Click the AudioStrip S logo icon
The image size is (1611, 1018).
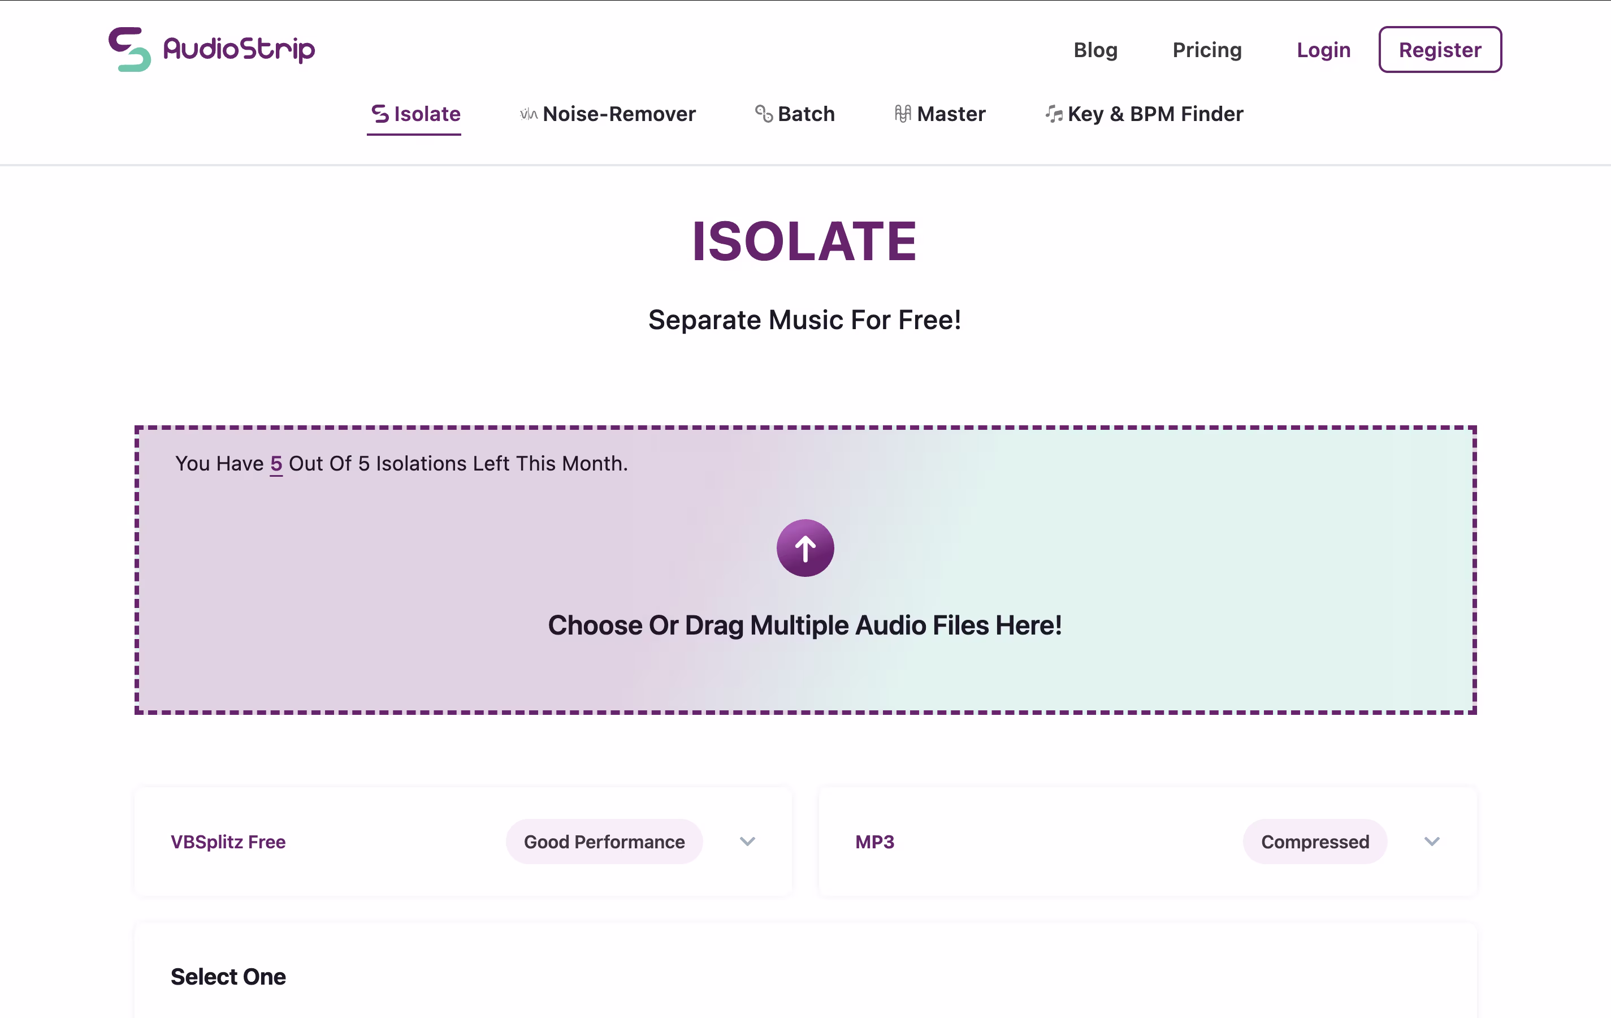[x=130, y=49]
